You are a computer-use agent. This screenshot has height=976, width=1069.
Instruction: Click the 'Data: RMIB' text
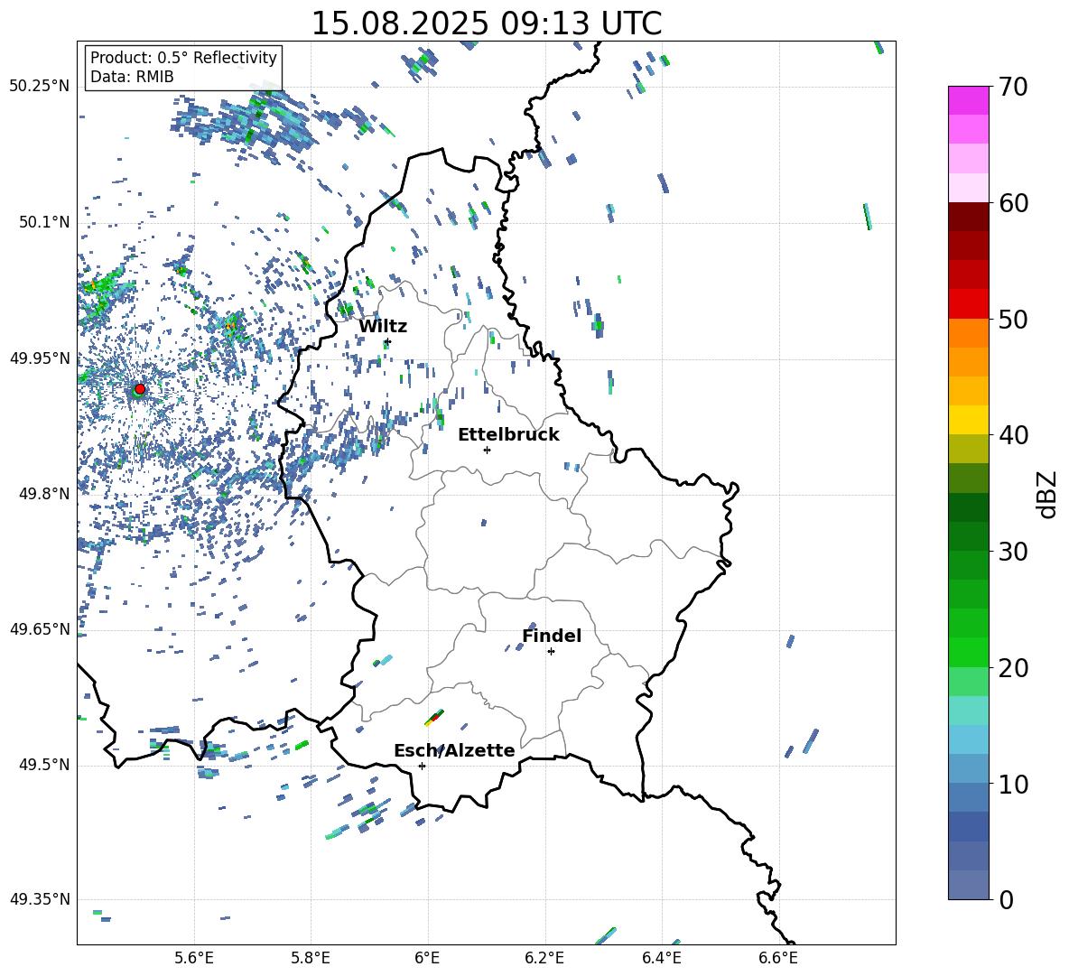[x=132, y=77]
